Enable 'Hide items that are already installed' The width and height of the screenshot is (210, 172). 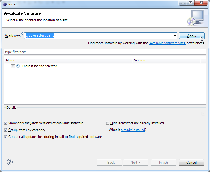107,123
